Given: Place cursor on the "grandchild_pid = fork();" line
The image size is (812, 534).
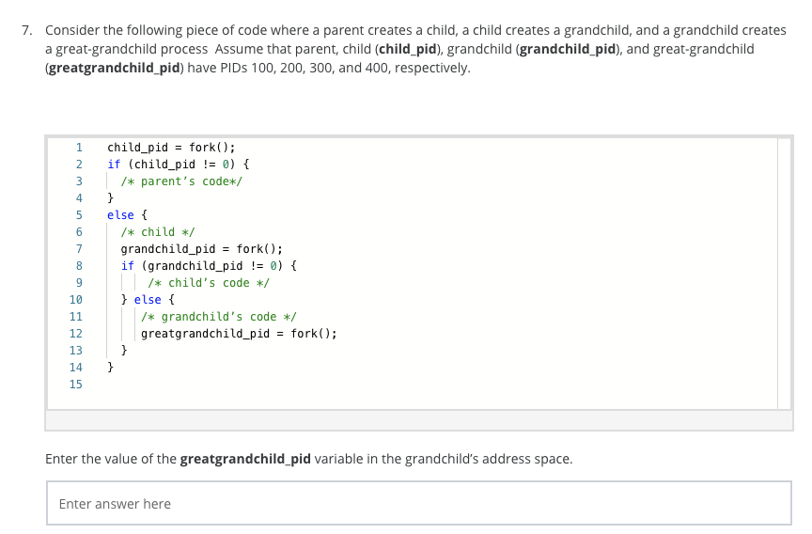Looking at the screenshot, I should 201,249.
